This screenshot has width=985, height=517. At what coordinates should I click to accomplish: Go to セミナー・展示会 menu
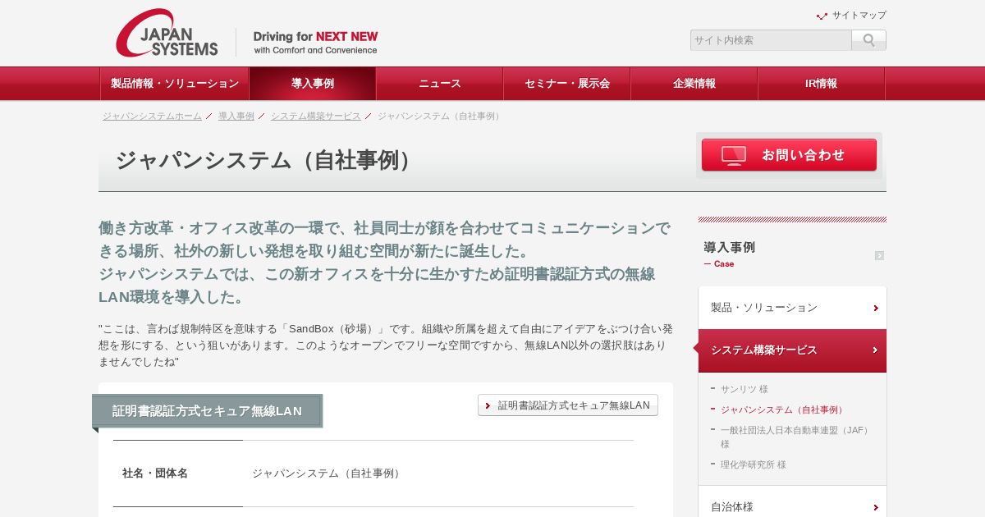point(567,84)
